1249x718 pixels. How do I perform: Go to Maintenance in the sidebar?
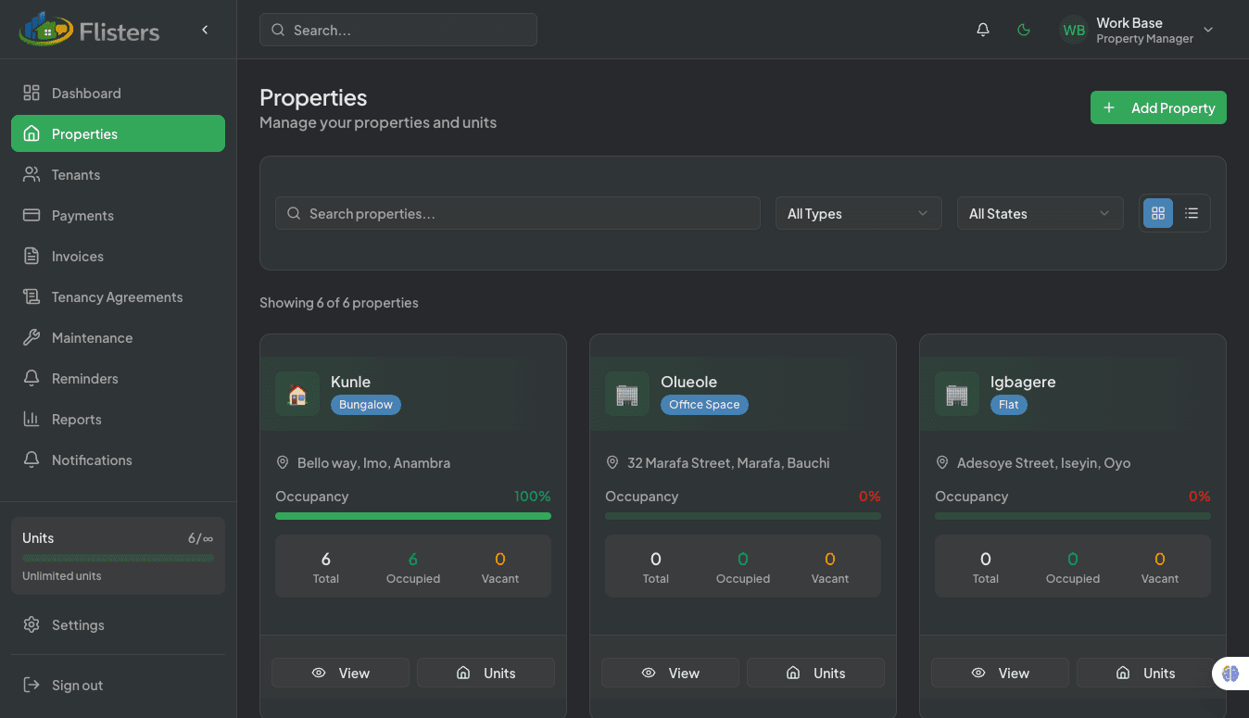point(92,338)
